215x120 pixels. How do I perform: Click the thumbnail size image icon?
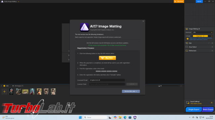pos(159,86)
